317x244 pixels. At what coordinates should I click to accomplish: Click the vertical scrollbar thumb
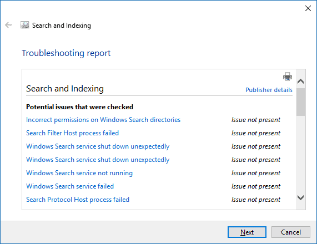301,102
